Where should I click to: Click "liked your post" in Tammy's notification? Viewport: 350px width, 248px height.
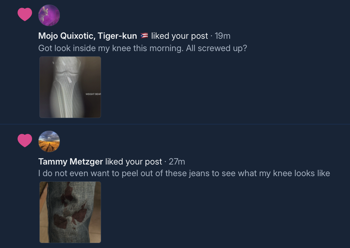click(x=133, y=162)
